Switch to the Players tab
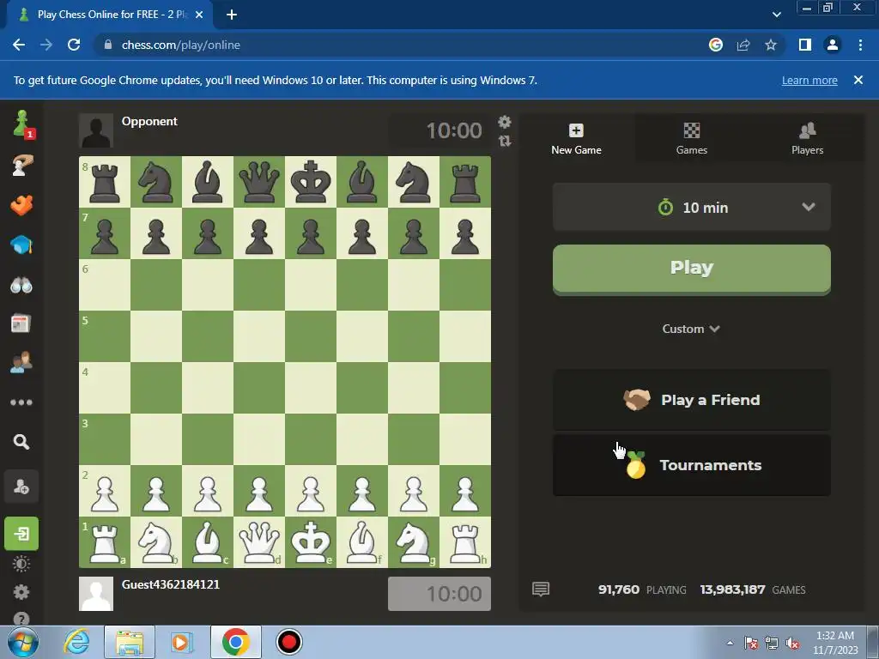The height and width of the screenshot is (659, 879). pos(807,138)
